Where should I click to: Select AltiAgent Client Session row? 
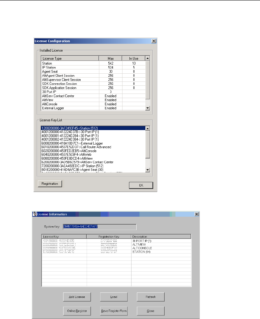tap(93, 75)
